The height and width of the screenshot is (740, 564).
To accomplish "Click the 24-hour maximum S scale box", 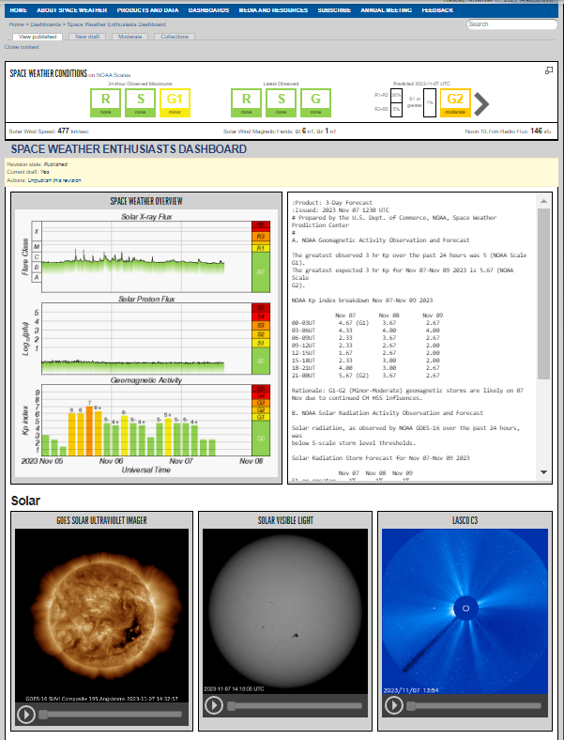I will pos(140,102).
